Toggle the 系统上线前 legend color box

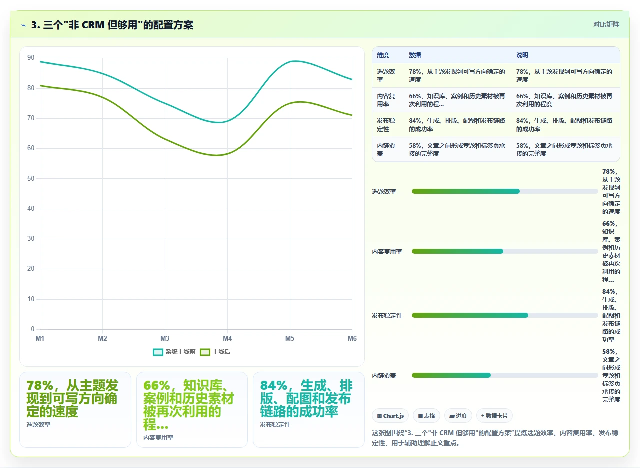[158, 352]
